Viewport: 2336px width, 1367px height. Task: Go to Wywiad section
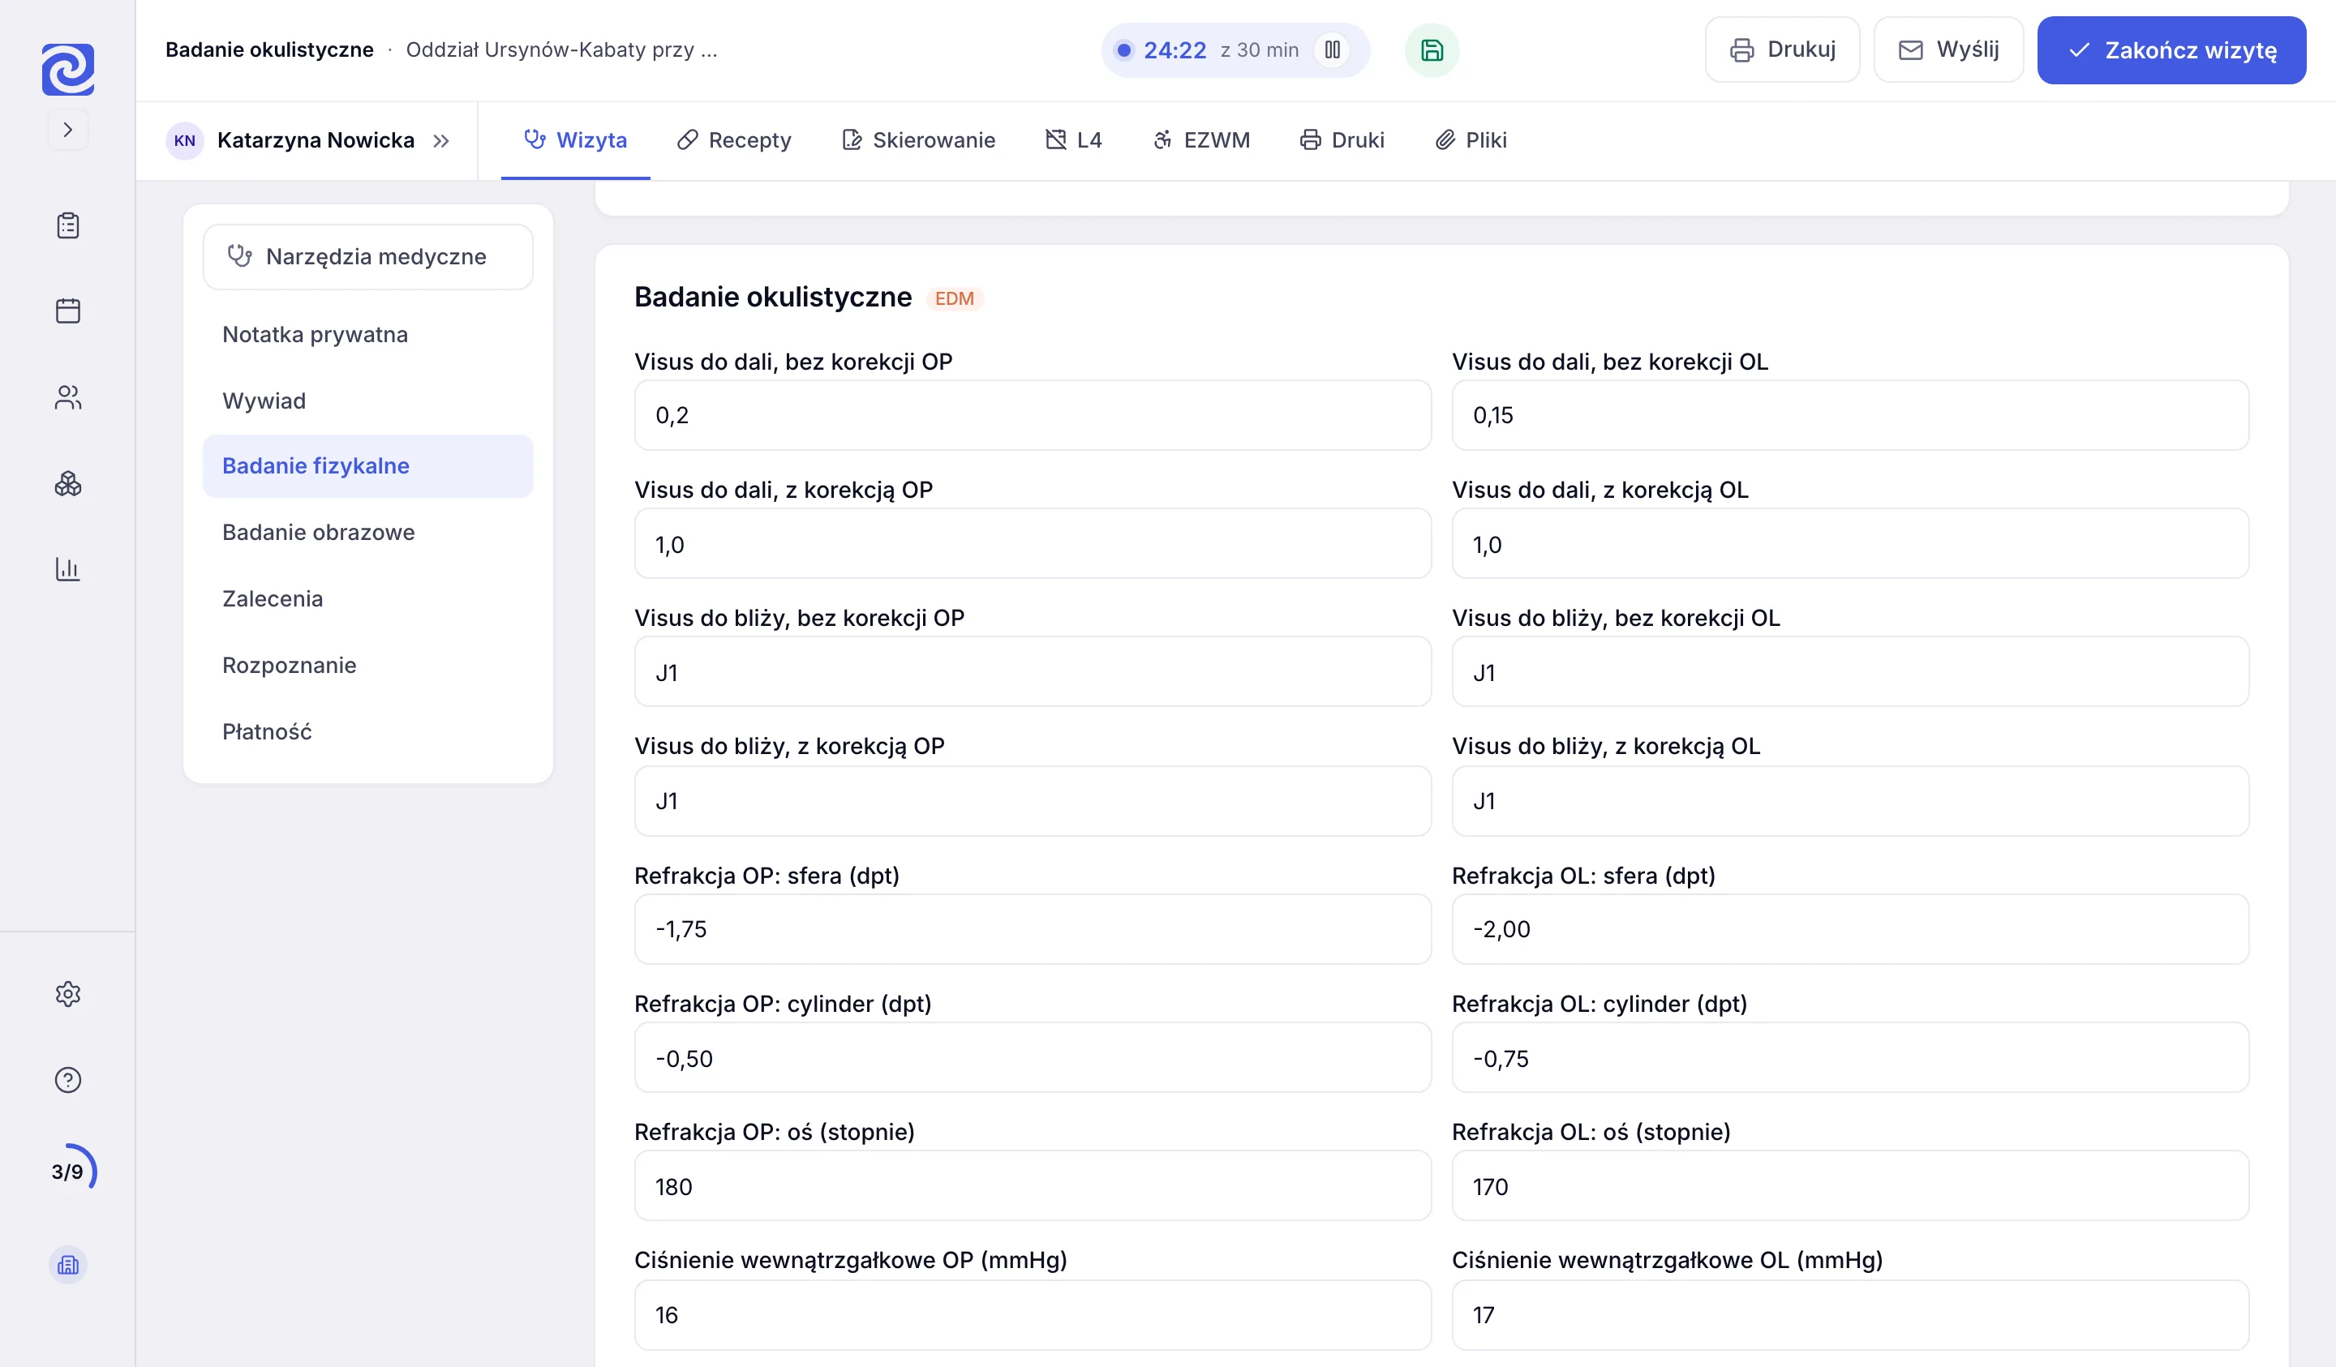(368, 401)
